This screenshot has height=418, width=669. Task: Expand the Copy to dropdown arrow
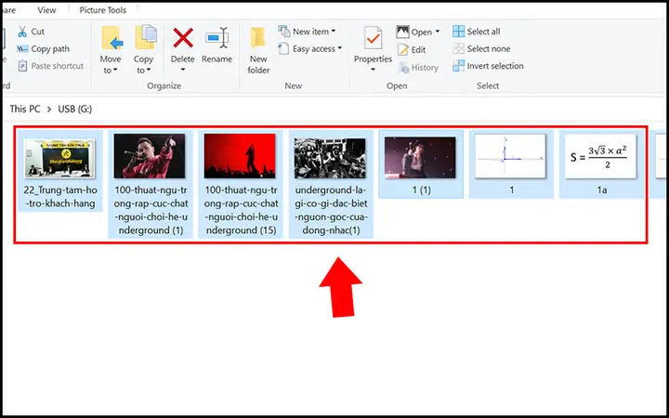click(x=149, y=70)
